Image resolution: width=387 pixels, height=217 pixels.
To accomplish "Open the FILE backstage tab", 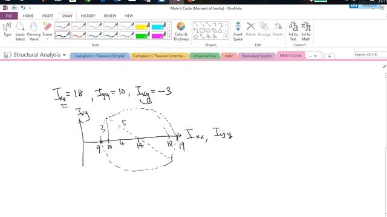I will 9,16.
